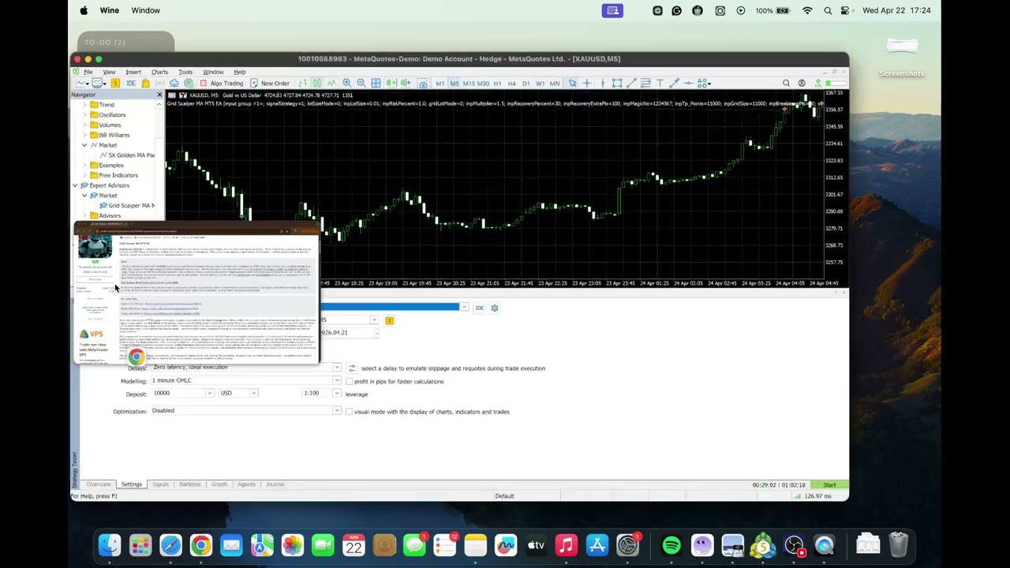Switch to the Overview tab in tester
The width and height of the screenshot is (1010, 568).
pos(99,484)
